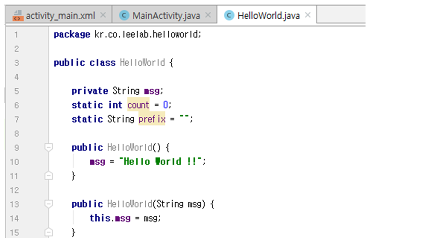Switch to the activity_main.xml tab
The width and height of the screenshot is (432, 243).
[x=60, y=16]
